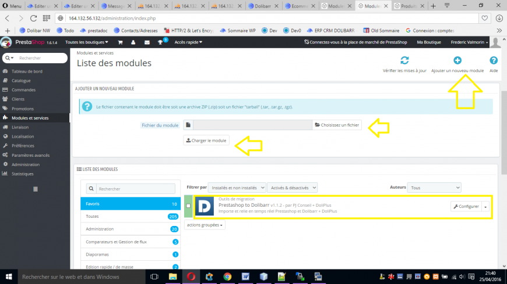Open the Dolibar NW bookmark
The width and height of the screenshot is (507, 284).
click(35, 31)
